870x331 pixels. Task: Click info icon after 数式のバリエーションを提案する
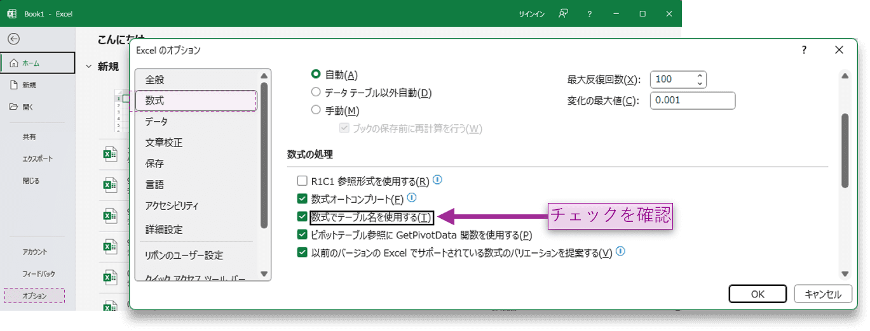coord(620,251)
